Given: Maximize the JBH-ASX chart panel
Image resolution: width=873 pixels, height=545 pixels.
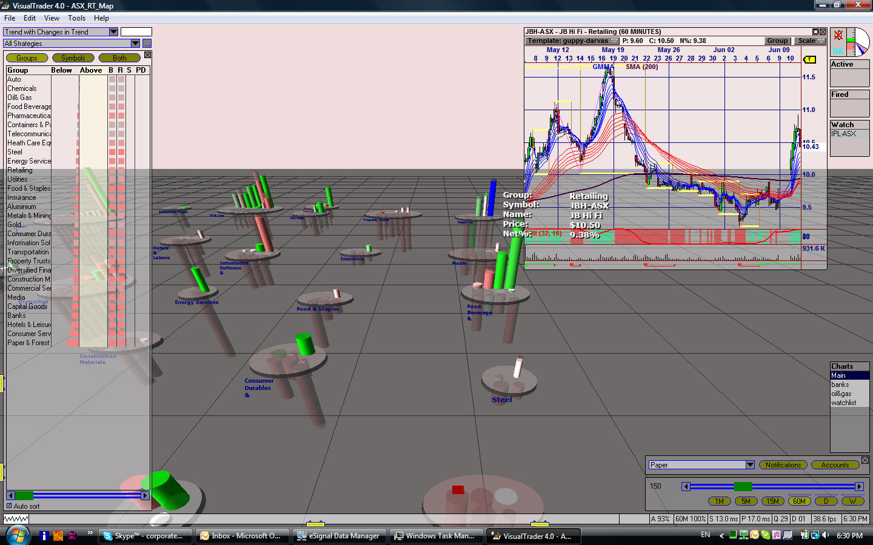Looking at the screenshot, I should point(816,31).
